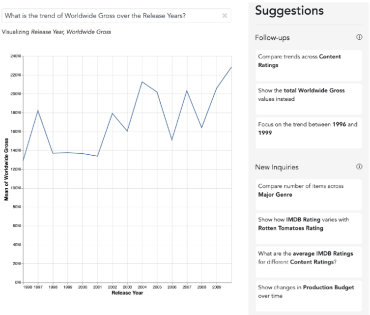Screen dimensions: 370x315
Task: Click the "Release Year" x-axis title
Action: [127, 293]
